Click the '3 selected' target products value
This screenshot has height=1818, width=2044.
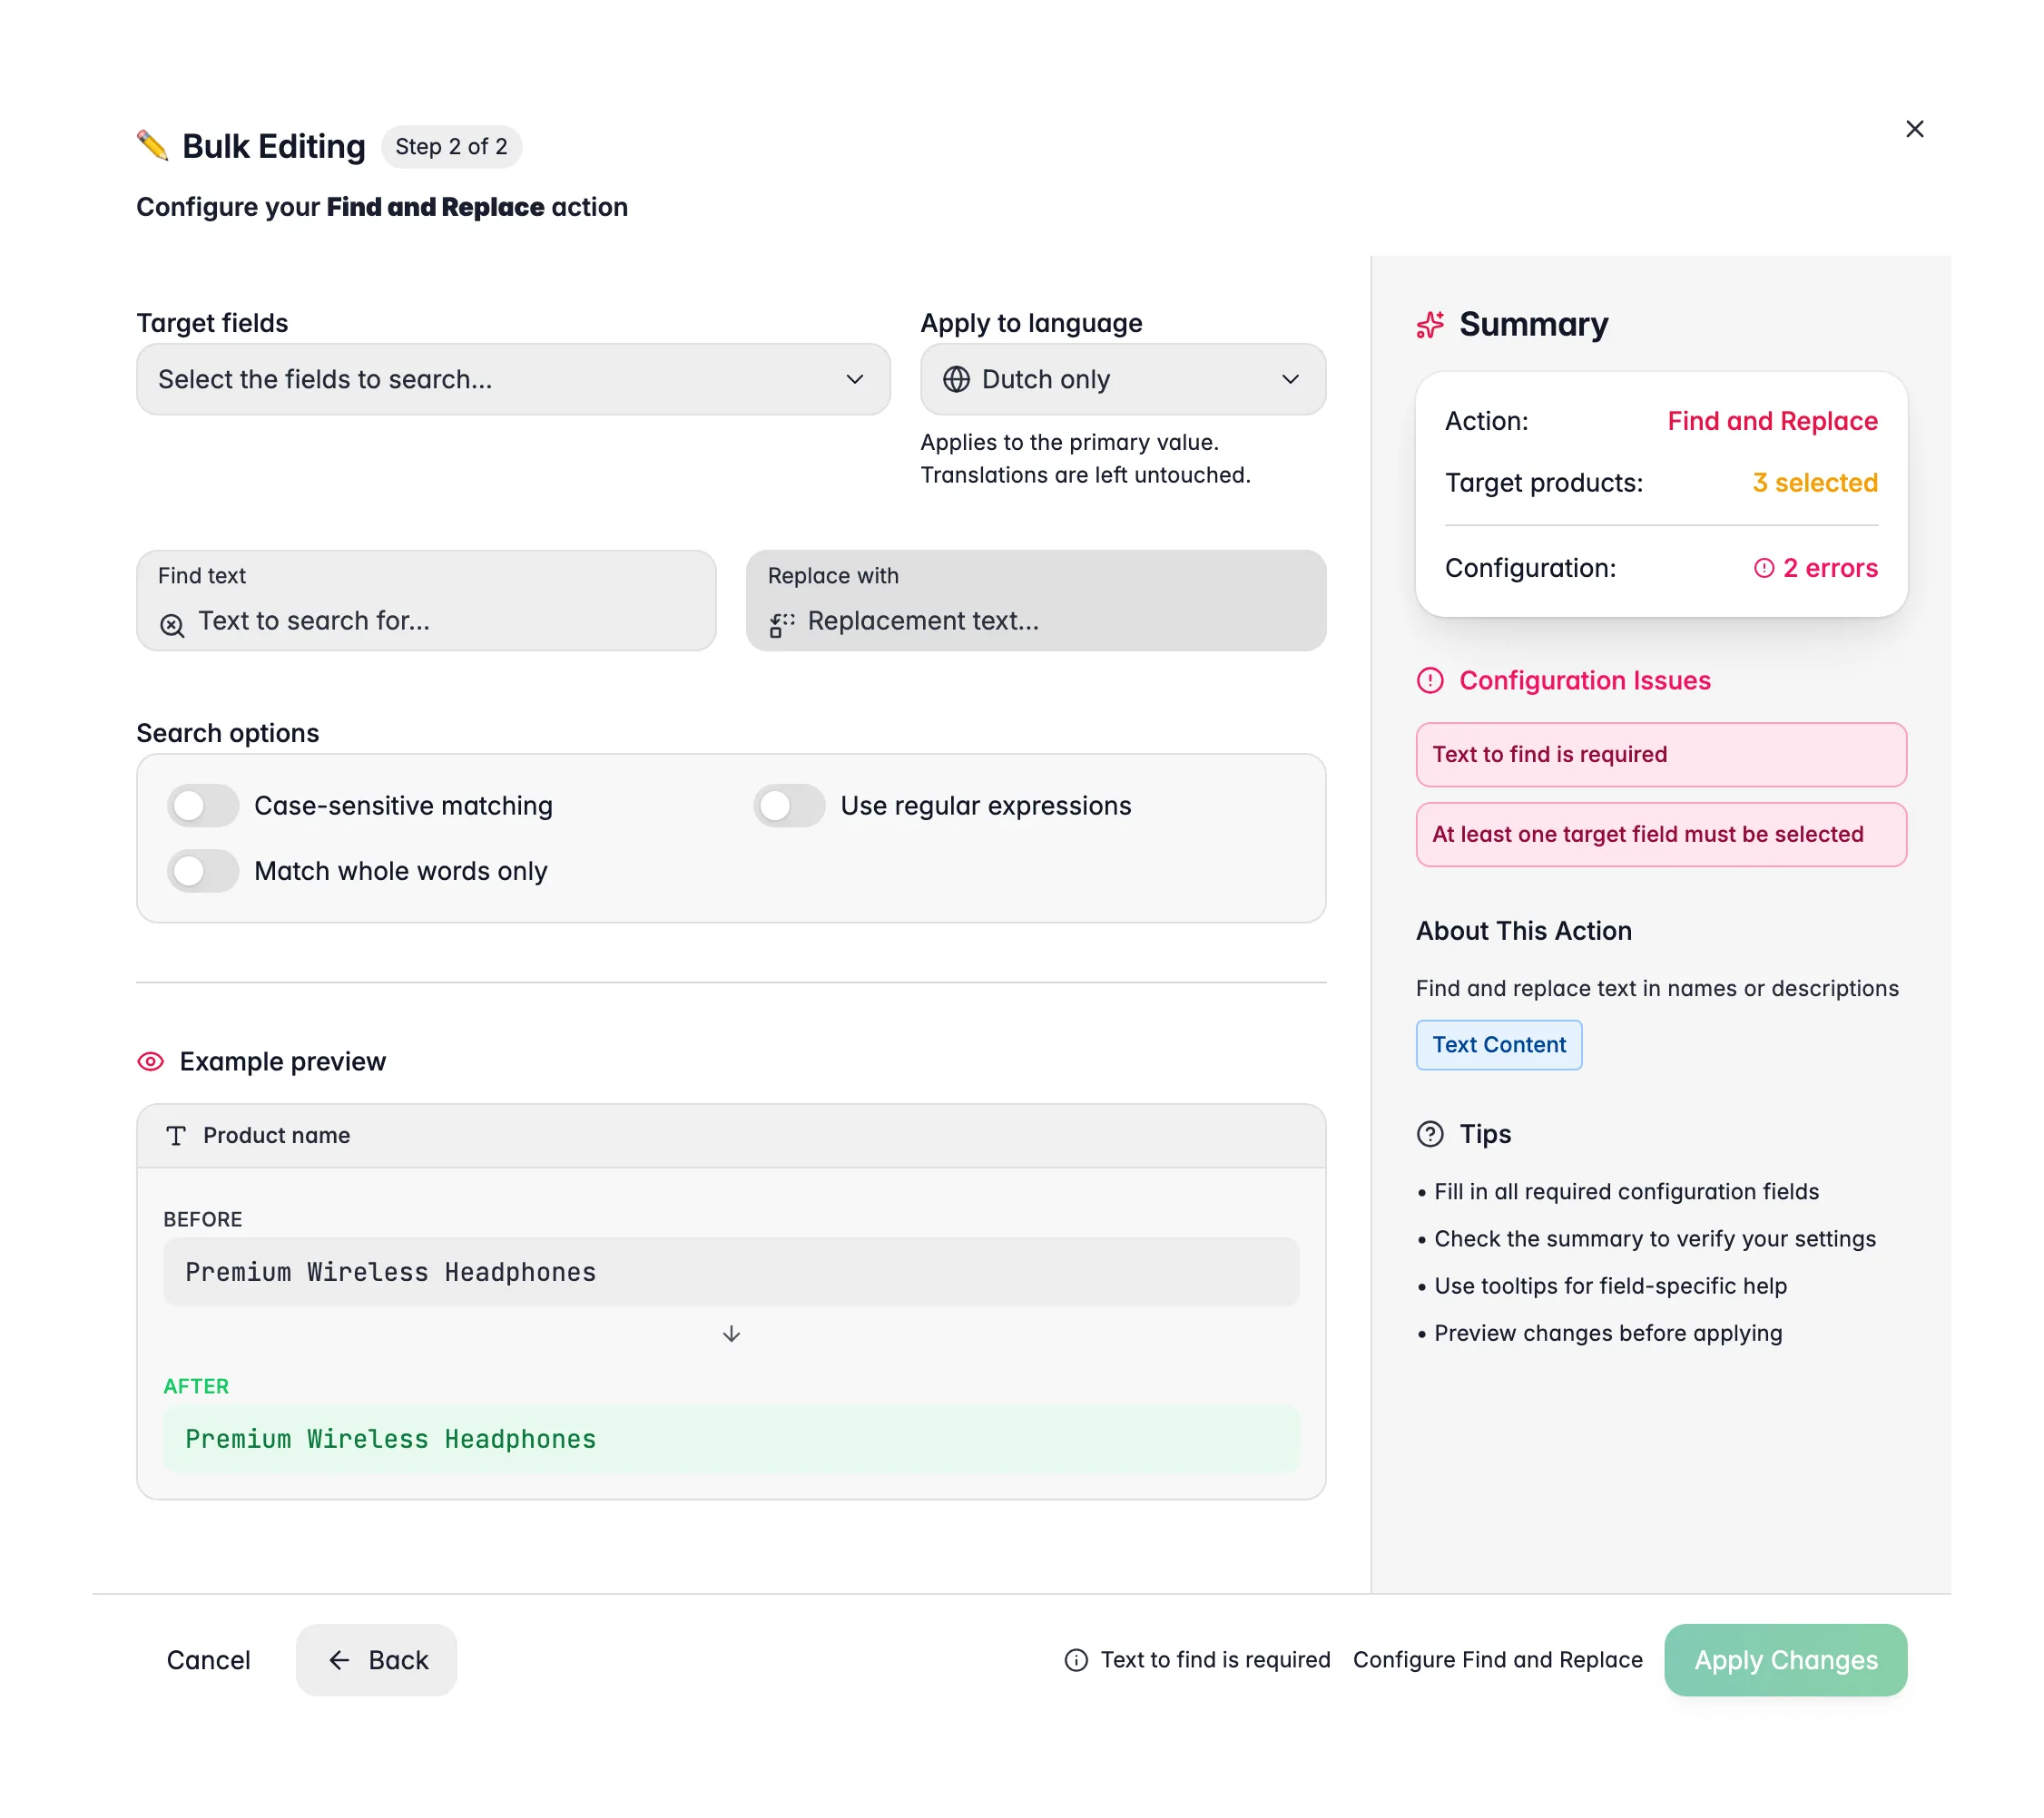click(1815, 483)
